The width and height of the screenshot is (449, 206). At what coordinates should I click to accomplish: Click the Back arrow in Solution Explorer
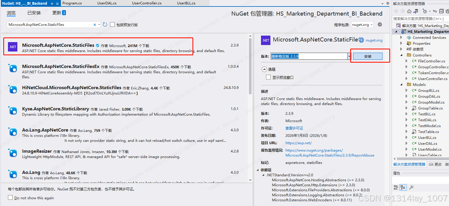coord(396,11)
